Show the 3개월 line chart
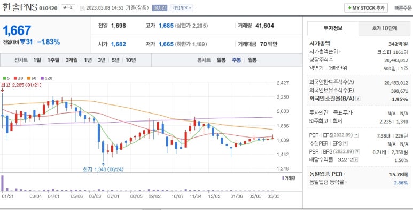413x210 pixels. click(x=72, y=60)
